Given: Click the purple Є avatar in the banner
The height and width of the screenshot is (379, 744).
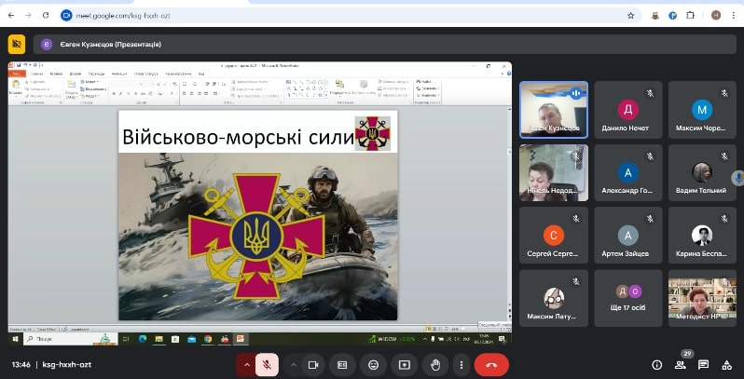Looking at the screenshot, I should (x=47, y=45).
